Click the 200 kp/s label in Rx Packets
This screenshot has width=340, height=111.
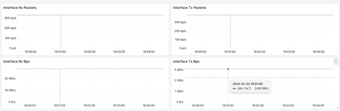[11, 28]
